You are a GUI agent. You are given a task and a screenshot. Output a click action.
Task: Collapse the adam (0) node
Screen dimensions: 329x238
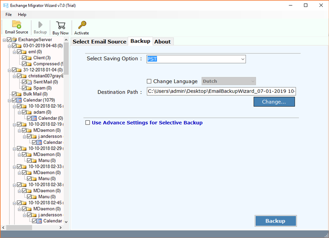point(19,113)
